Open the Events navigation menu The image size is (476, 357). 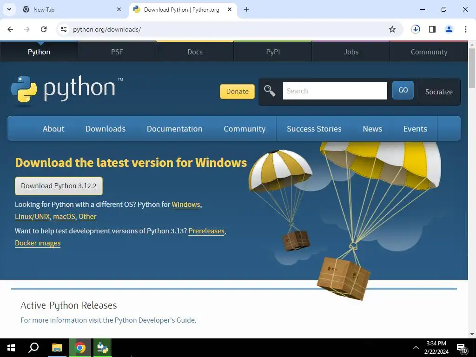coord(415,129)
